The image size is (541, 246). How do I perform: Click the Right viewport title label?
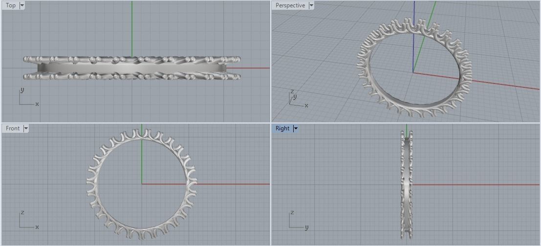pyautogui.click(x=282, y=128)
